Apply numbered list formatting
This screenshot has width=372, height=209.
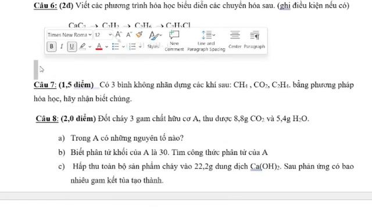point(132,46)
